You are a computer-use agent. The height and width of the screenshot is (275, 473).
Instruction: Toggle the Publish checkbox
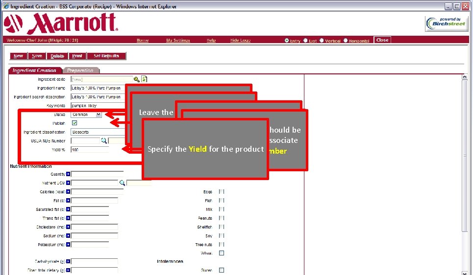click(75, 123)
